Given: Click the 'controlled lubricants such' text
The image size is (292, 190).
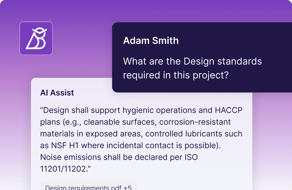Looking at the screenshot, I should click(194, 134).
